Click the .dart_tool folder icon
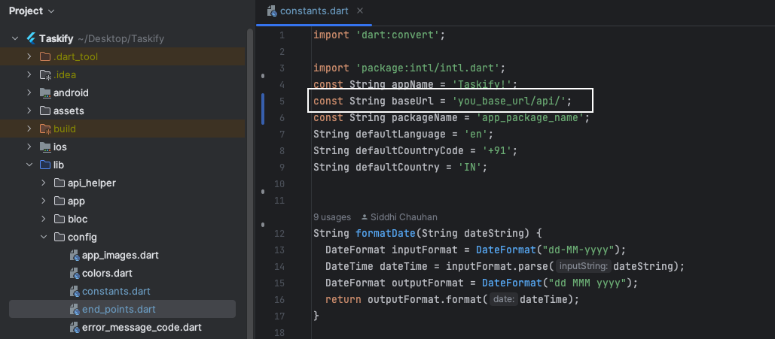Image resolution: width=775 pixels, height=339 pixels. tap(44, 56)
